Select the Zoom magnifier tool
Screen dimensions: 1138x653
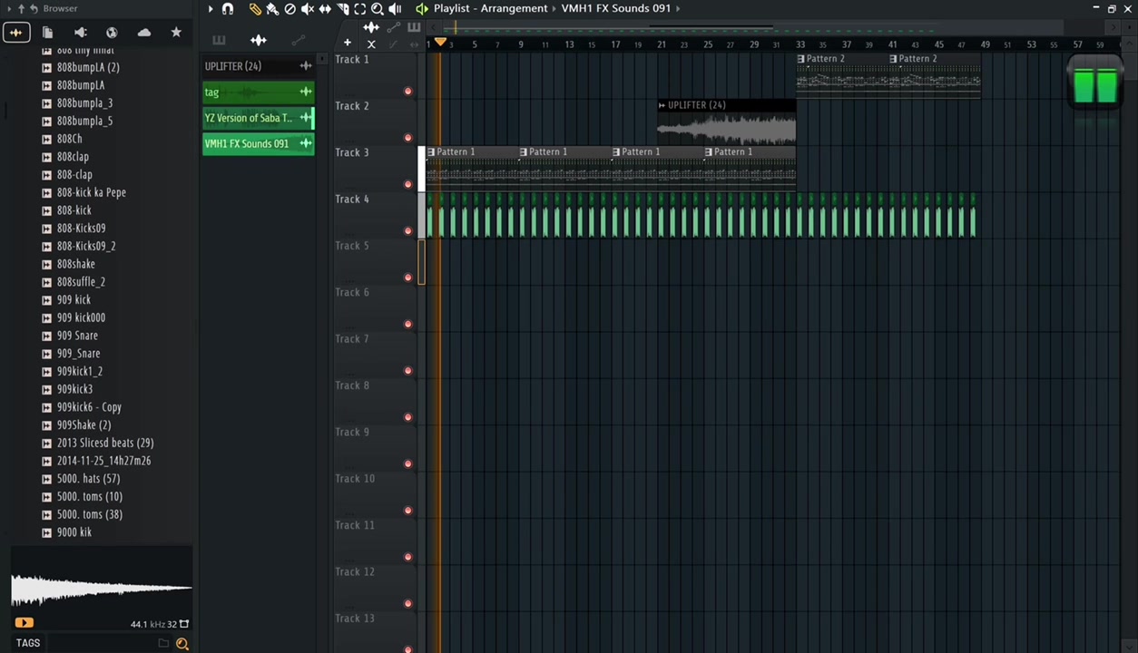point(378,9)
